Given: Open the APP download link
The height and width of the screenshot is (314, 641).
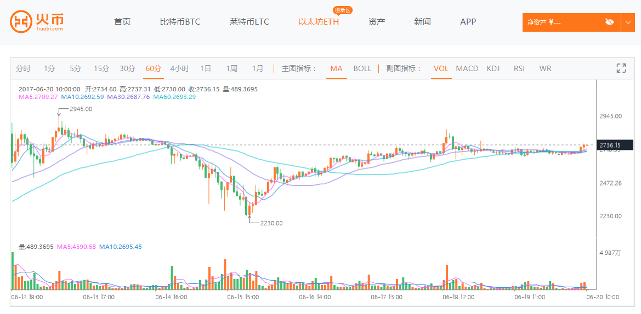Looking at the screenshot, I should pos(468,22).
